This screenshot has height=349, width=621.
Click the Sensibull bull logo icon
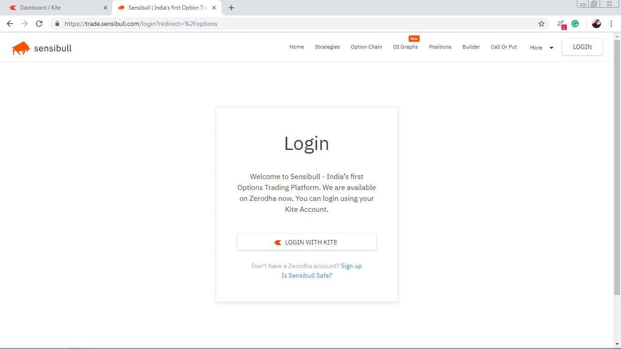tap(20, 48)
